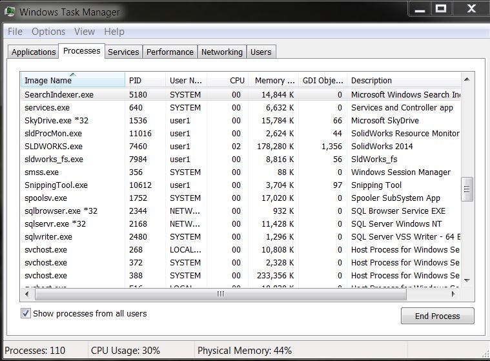Switch to the Users tab
490x361 pixels.
[261, 52]
